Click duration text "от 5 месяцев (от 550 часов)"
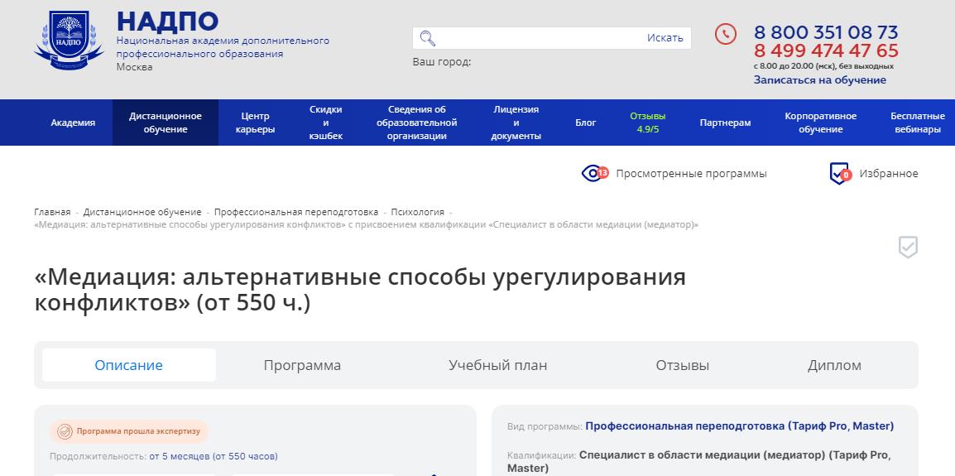This screenshot has height=476, width=955. (x=214, y=456)
